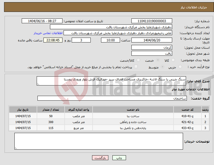Viewport: 214px width, 165px height.
Task: Click the توضیحات خریدار text area
Action: [99, 141]
